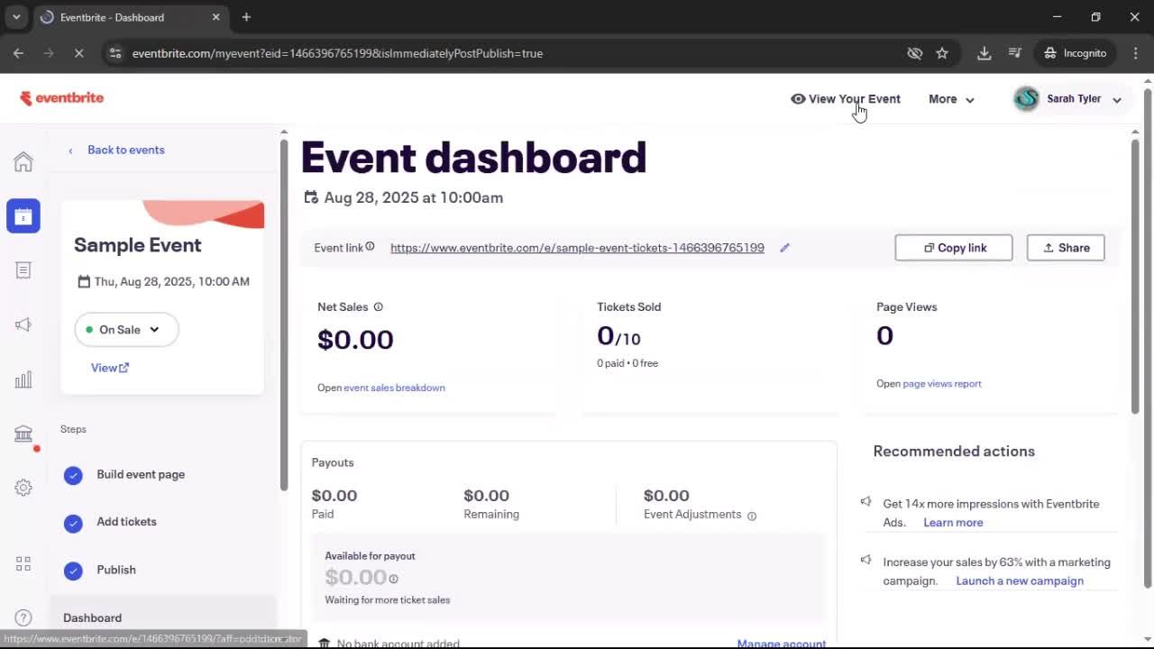Open the On Sale status dropdown
1154x649 pixels.
[x=126, y=330]
